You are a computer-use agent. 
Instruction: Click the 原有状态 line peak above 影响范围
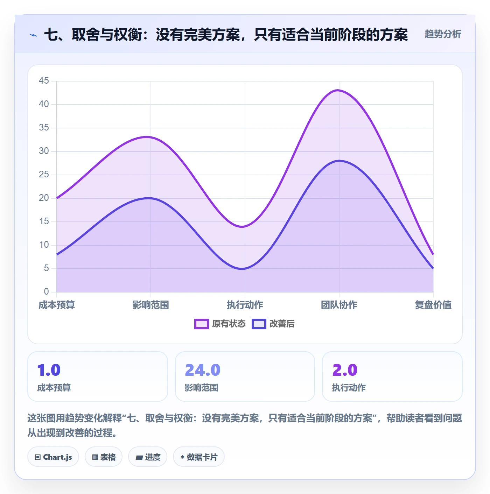point(149,137)
